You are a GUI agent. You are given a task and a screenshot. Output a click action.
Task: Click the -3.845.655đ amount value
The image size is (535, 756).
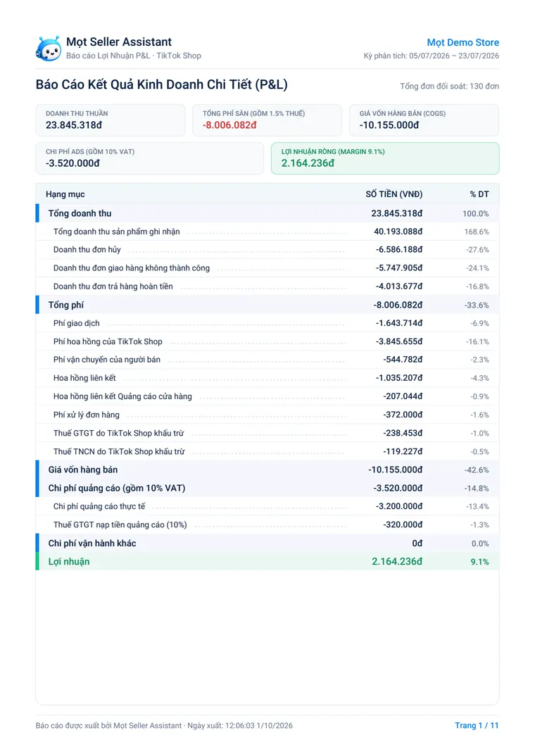click(x=399, y=341)
